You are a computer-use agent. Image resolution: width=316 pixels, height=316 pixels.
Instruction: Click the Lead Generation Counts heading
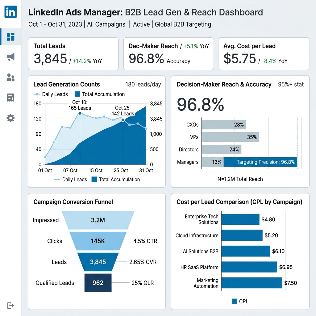[67, 84]
